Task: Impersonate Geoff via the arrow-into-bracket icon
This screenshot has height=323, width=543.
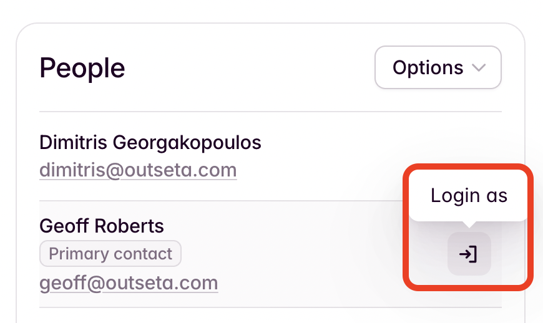Action: tap(469, 254)
